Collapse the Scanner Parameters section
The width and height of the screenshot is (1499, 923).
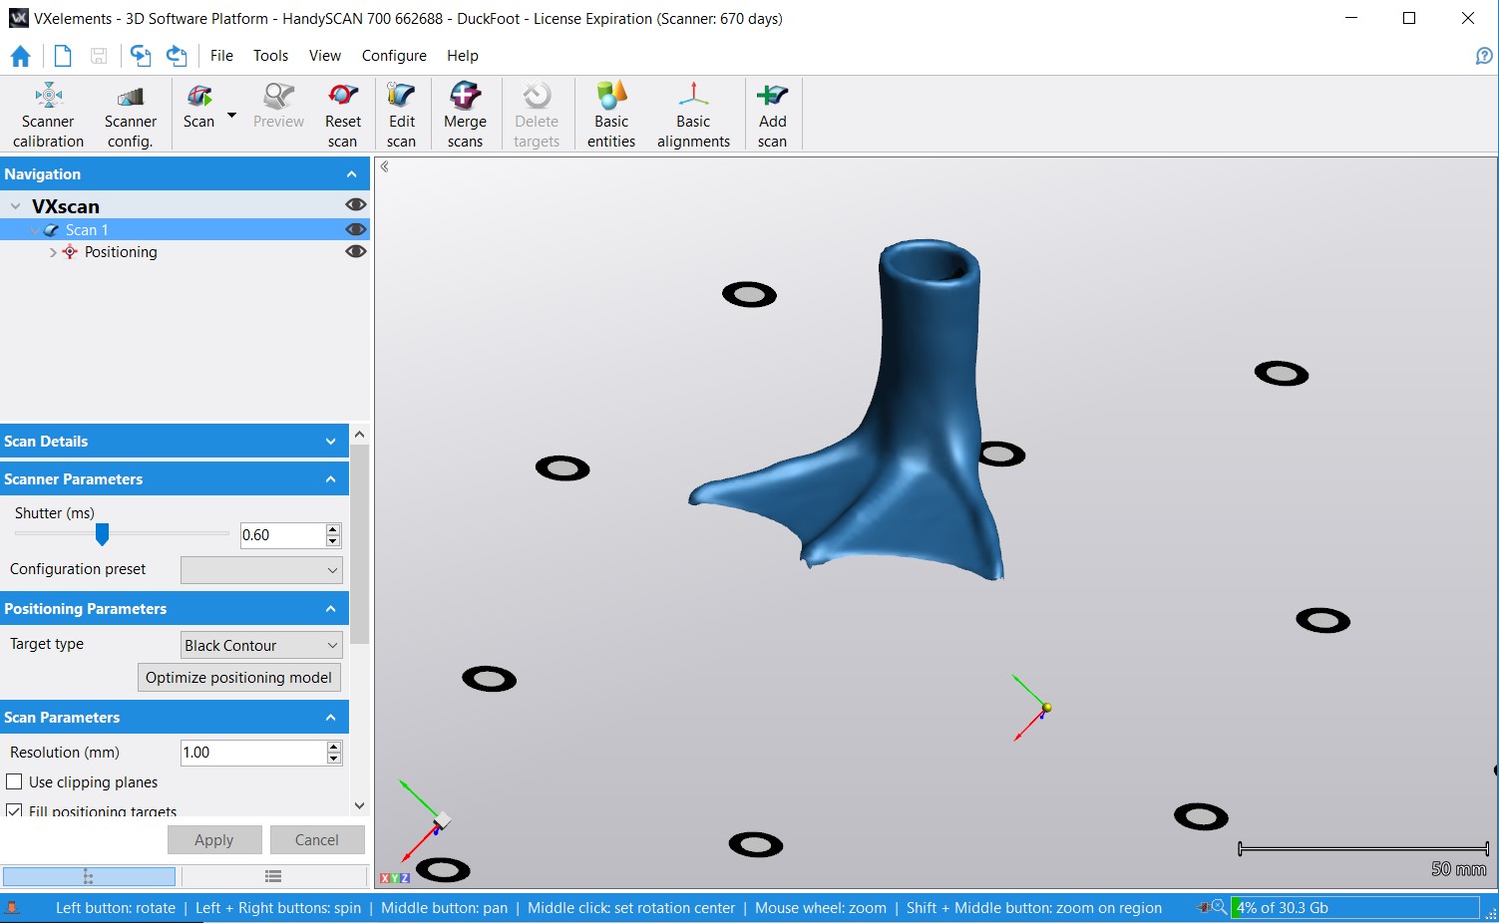(331, 479)
